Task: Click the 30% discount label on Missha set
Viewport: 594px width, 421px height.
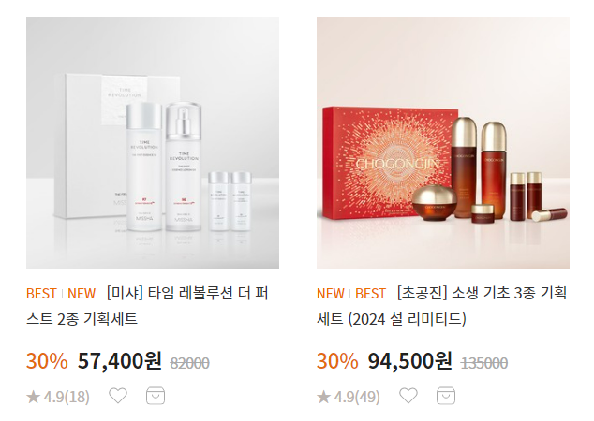Action: click(x=47, y=361)
